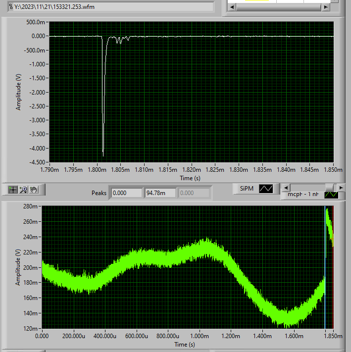351x352 pixels.
Task: Click left arrow of plot legend scrollbar
Action: click(286, 188)
